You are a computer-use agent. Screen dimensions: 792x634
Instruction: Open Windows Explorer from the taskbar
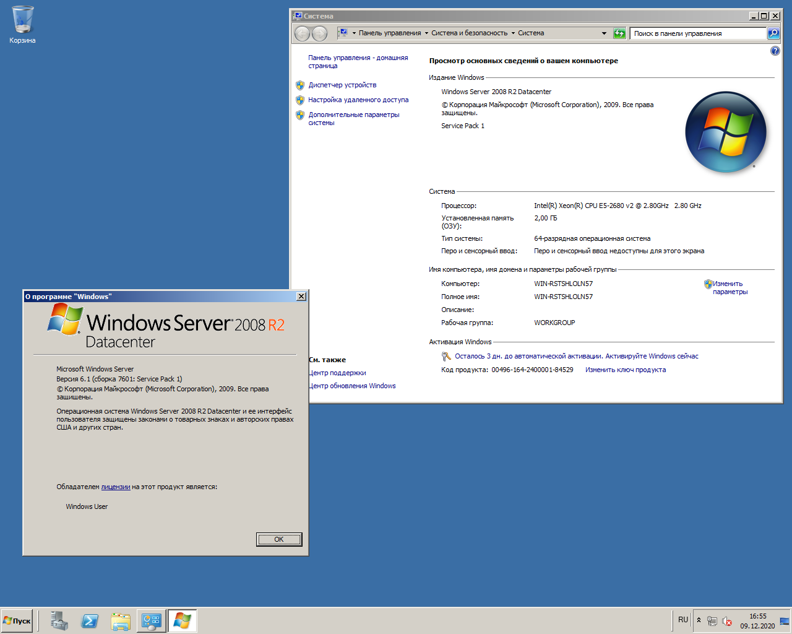coord(121,620)
